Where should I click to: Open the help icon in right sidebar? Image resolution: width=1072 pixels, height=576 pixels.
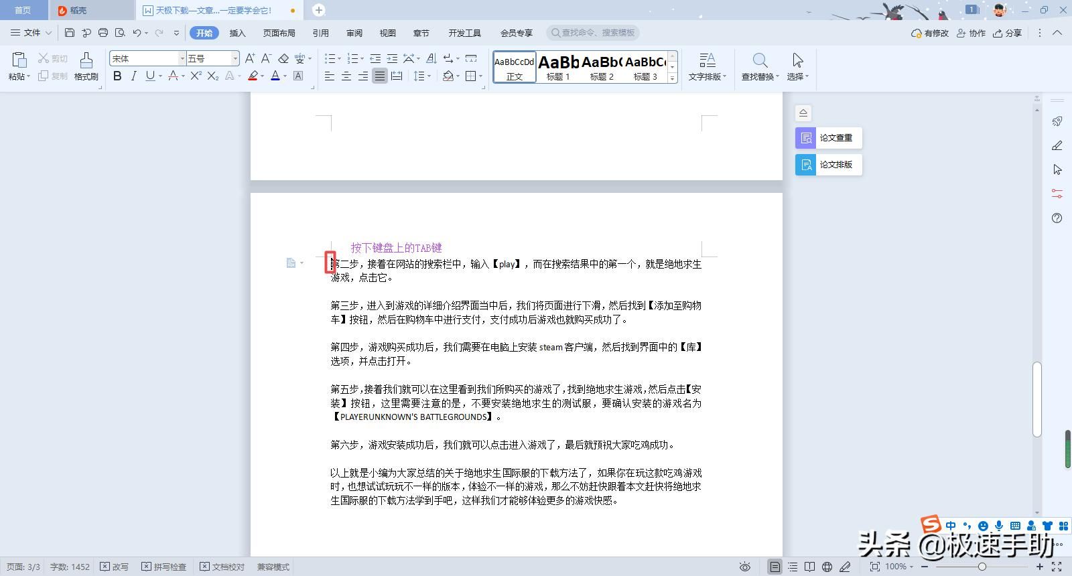(x=1057, y=218)
